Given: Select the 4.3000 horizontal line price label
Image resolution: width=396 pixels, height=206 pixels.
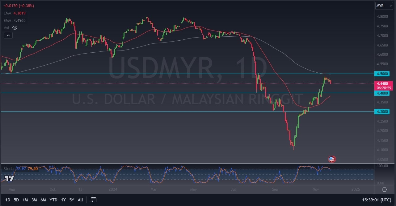Looking at the screenshot, I should 383,112.
